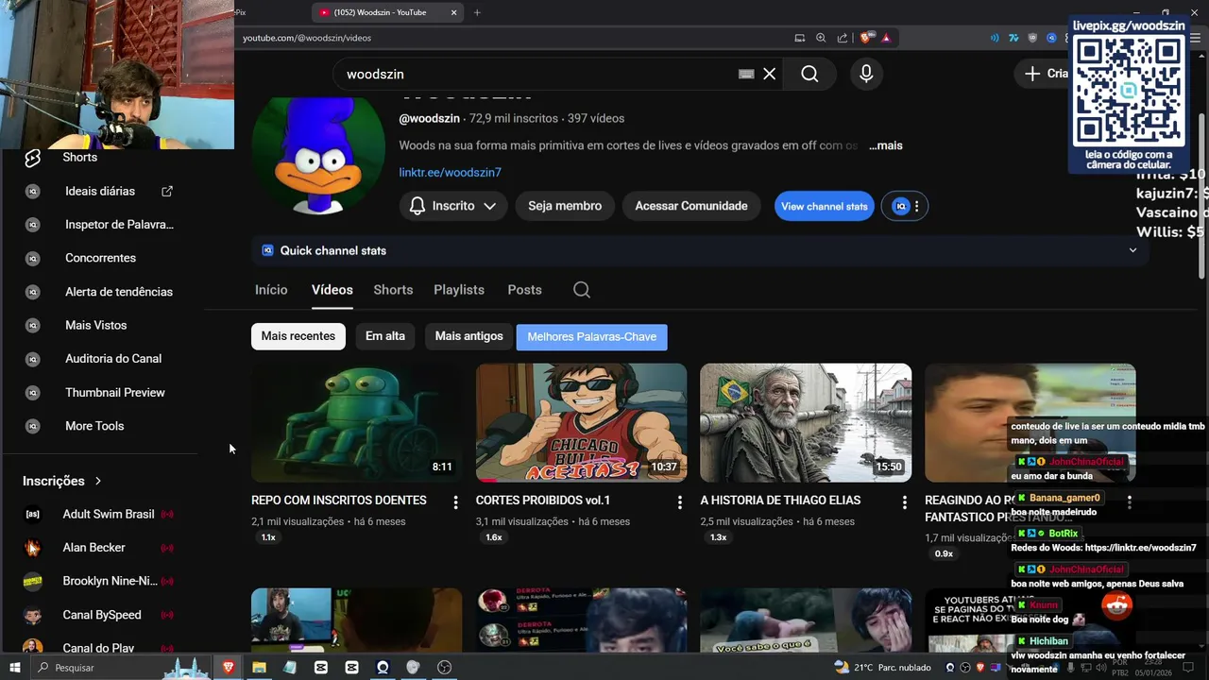This screenshot has width=1209, height=680.
Task: Open the Inscrito notification dropdown
Action: [453, 206]
